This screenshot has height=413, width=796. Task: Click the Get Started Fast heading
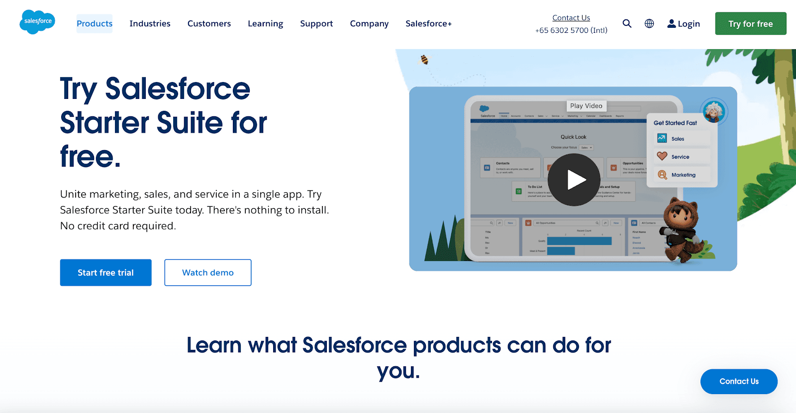click(675, 123)
